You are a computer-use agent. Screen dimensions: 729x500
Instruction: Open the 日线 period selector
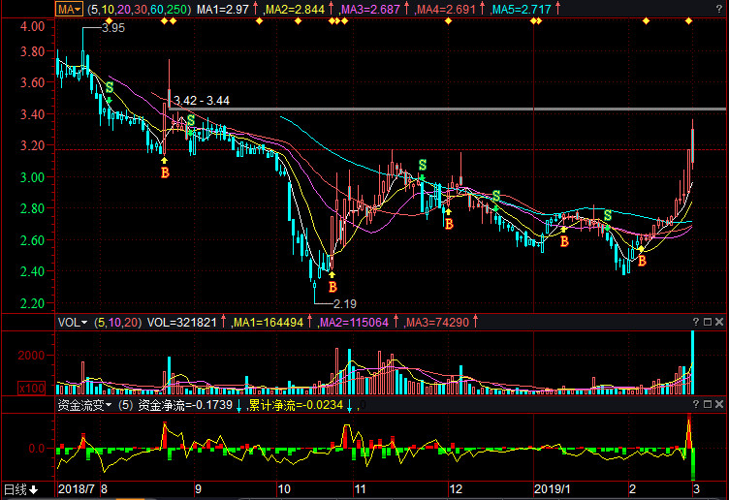[21, 489]
